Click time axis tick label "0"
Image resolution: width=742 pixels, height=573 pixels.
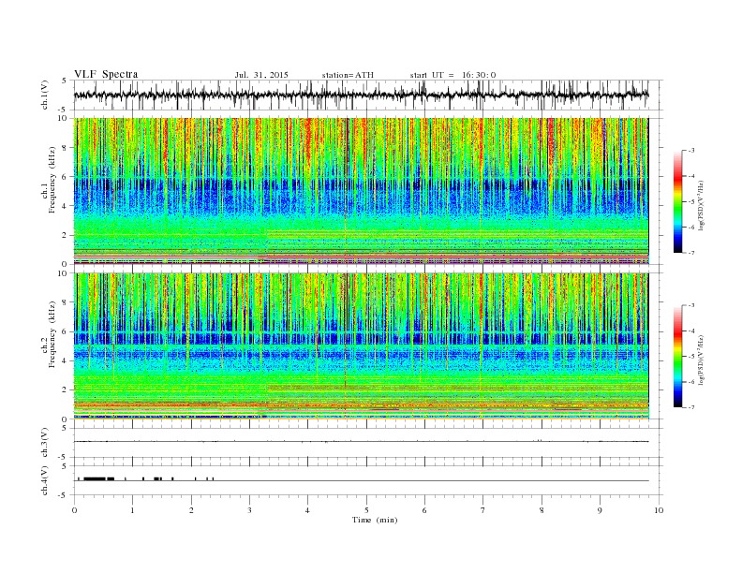74,510
